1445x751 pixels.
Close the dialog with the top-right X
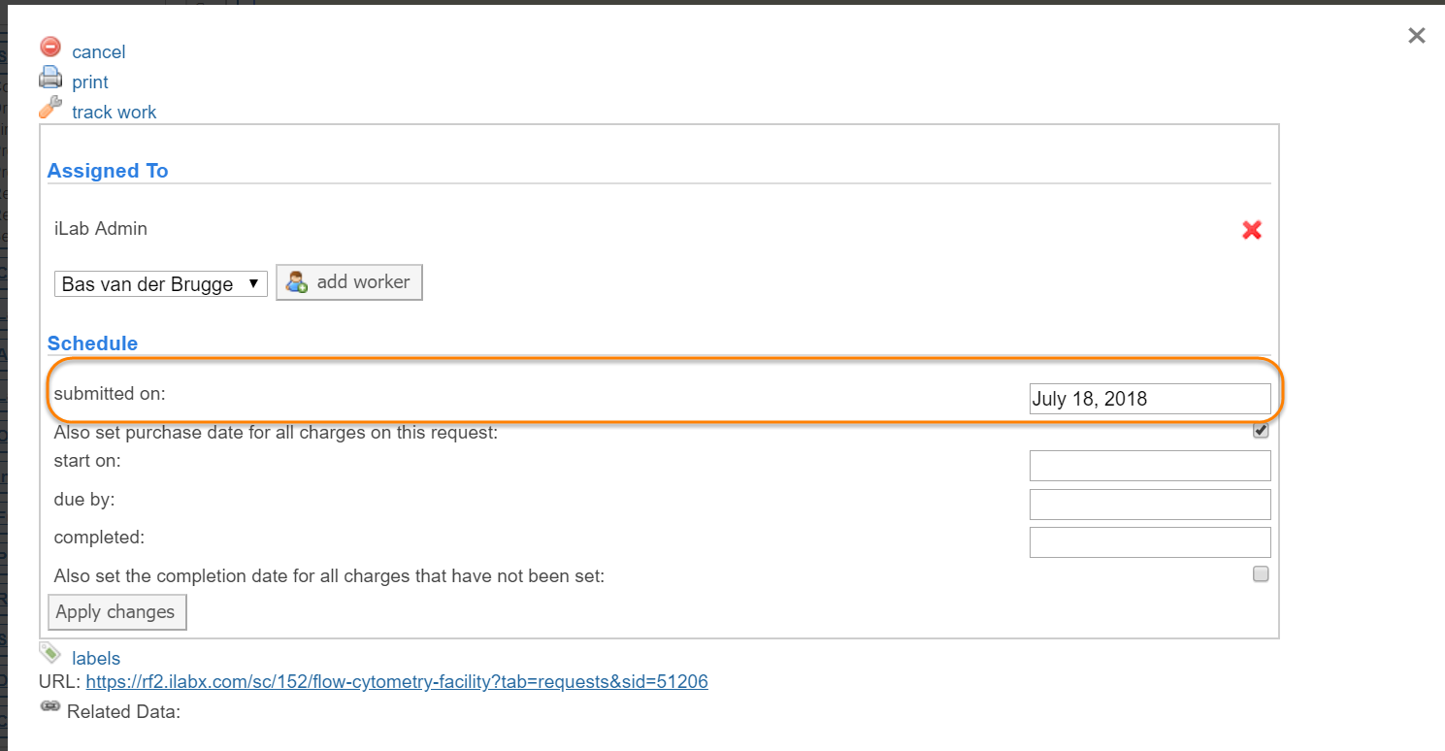point(1417,36)
